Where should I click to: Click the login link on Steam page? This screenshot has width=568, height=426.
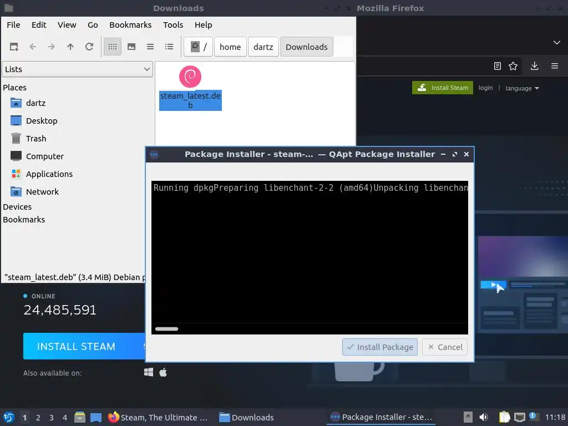coord(485,88)
